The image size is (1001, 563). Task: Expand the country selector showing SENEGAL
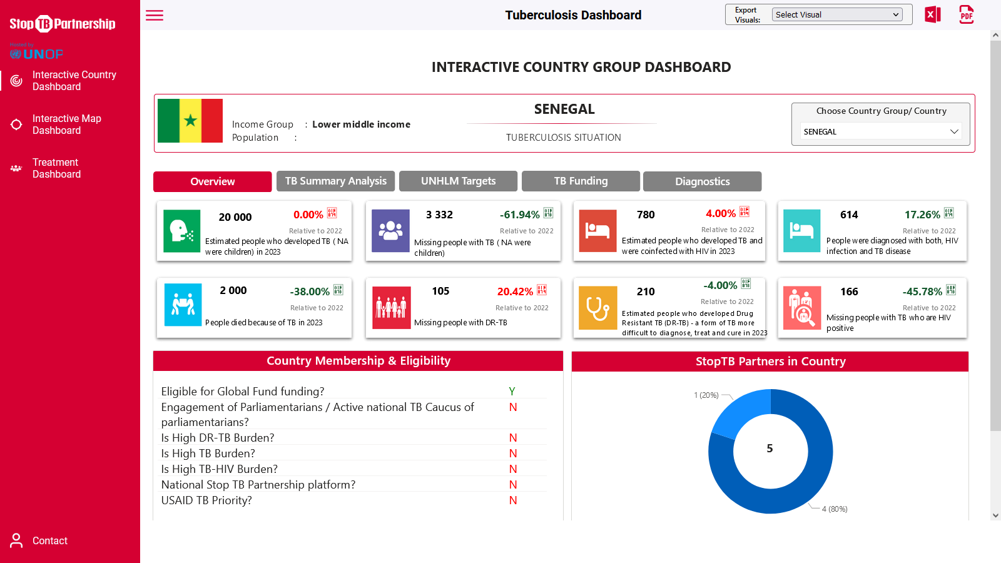[880, 131]
